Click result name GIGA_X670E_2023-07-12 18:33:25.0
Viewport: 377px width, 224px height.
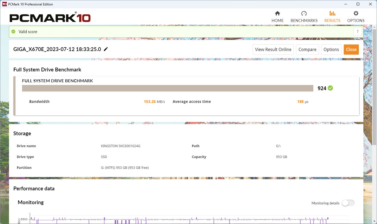tap(57, 49)
